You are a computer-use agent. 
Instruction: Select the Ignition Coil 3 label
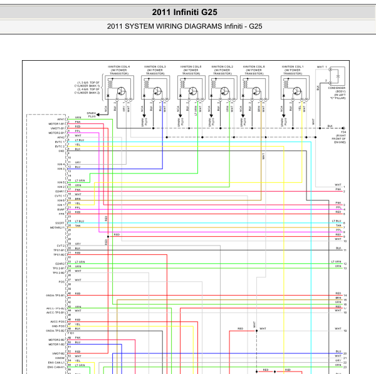click(155, 70)
